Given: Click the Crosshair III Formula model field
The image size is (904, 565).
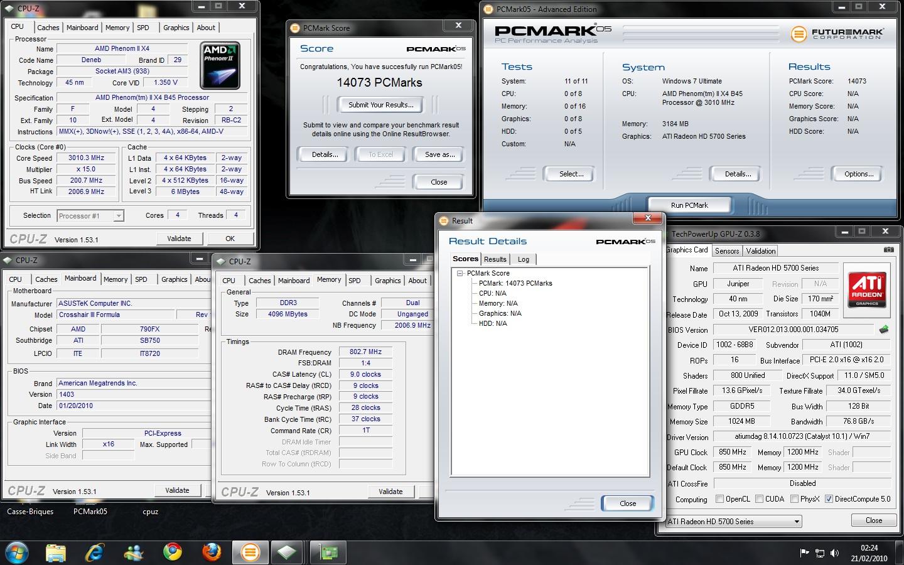Looking at the screenshot, I should [116, 315].
